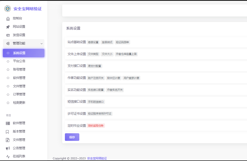This screenshot has height=161, width=247.
Task: Click the envelope icon for 发信设置
Action: [8, 35]
